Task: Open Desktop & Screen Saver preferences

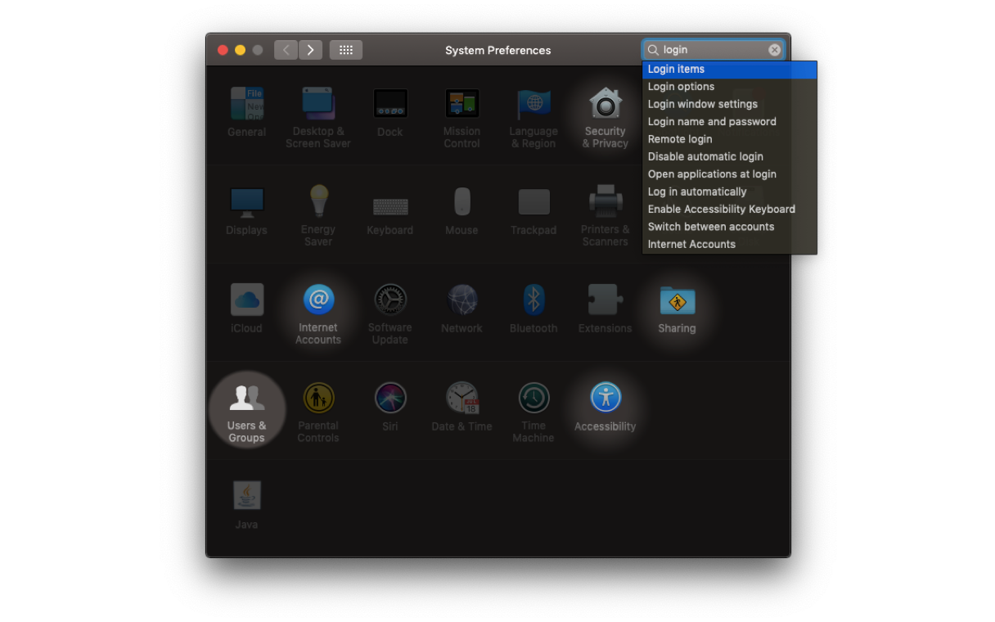Action: pyautogui.click(x=318, y=117)
